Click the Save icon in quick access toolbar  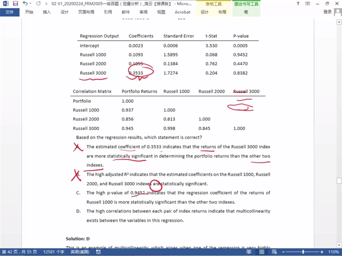pyautogui.click(x=15, y=4)
